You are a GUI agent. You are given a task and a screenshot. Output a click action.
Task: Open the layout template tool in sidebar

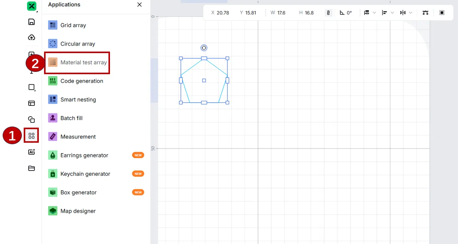tap(32, 103)
